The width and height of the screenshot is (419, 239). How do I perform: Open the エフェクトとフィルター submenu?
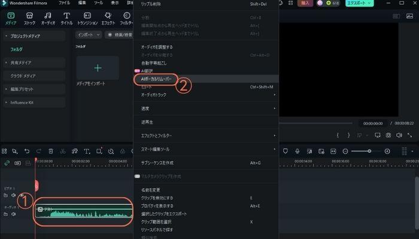(206, 136)
